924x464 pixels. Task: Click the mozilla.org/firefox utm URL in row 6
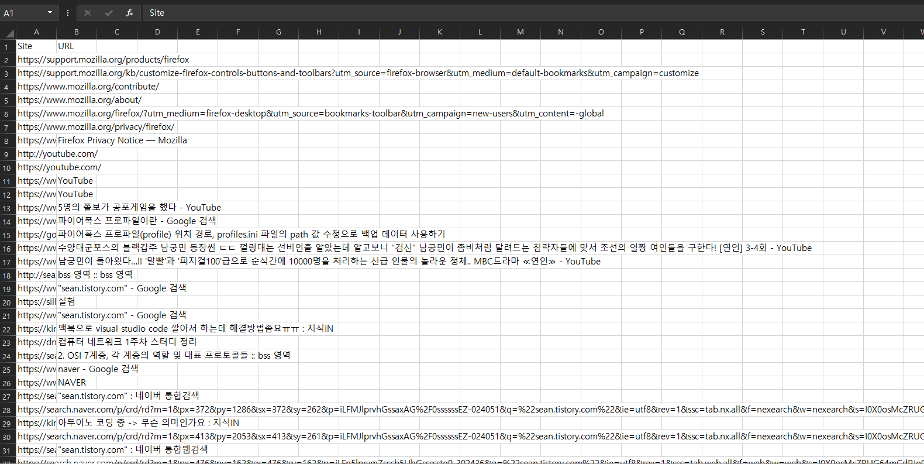[311, 114]
